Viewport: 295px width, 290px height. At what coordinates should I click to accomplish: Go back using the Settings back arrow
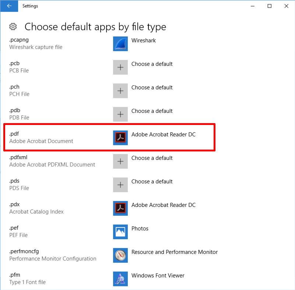(x=9, y=6)
